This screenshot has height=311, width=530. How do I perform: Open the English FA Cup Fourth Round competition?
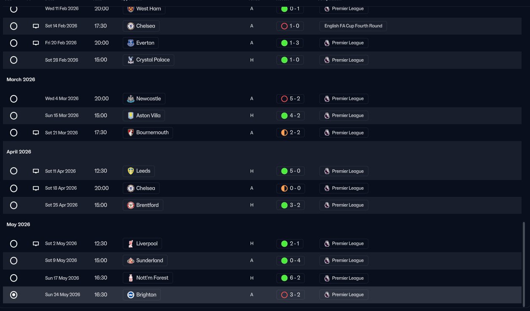coord(353,26)
